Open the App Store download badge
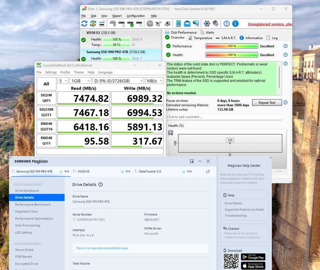Viewport: 320px width, 270px height. click(253, 266)
